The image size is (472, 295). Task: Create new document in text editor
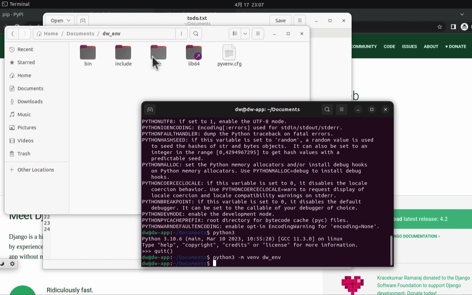click(x=83, y=21)
